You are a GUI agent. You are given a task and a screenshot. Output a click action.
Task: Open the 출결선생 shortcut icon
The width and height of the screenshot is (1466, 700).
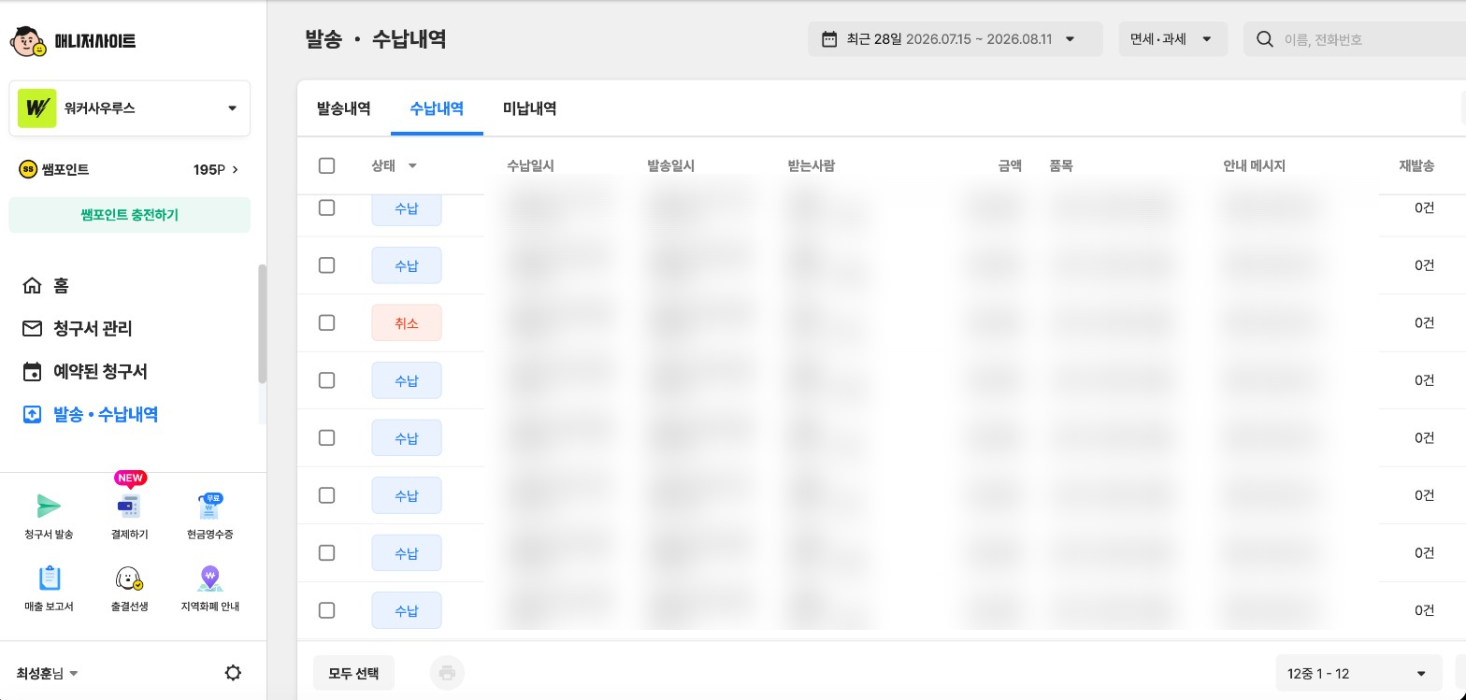pos(129,579)
